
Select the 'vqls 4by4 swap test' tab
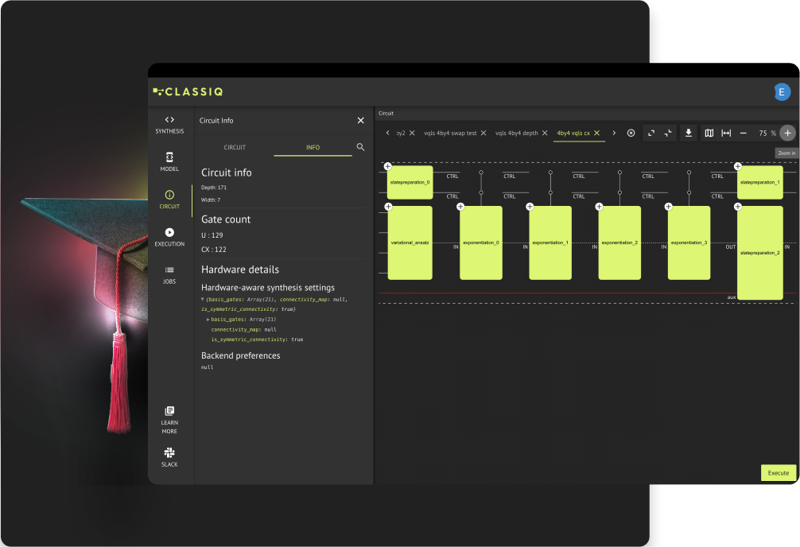(450, 133)
